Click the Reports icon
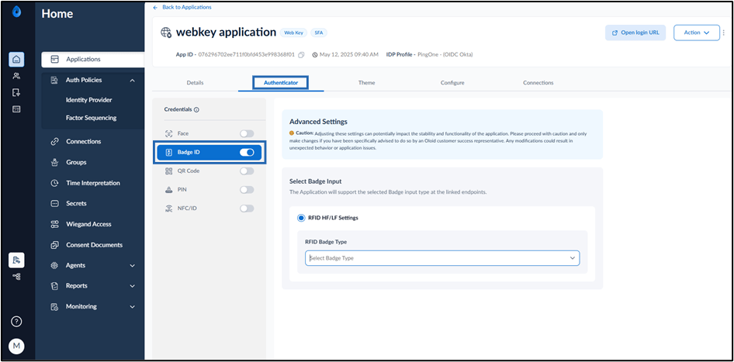734x362 pixels. click(x=54, y=286)
